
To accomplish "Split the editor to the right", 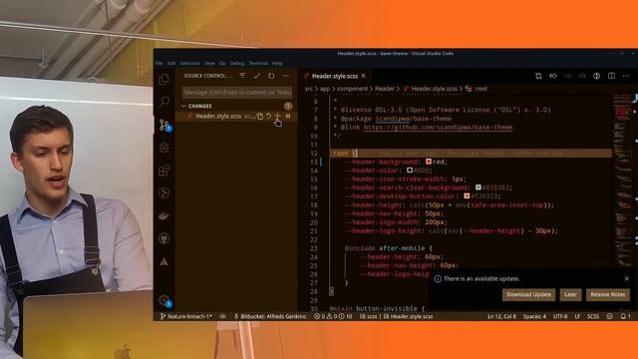I will (611, 76).
